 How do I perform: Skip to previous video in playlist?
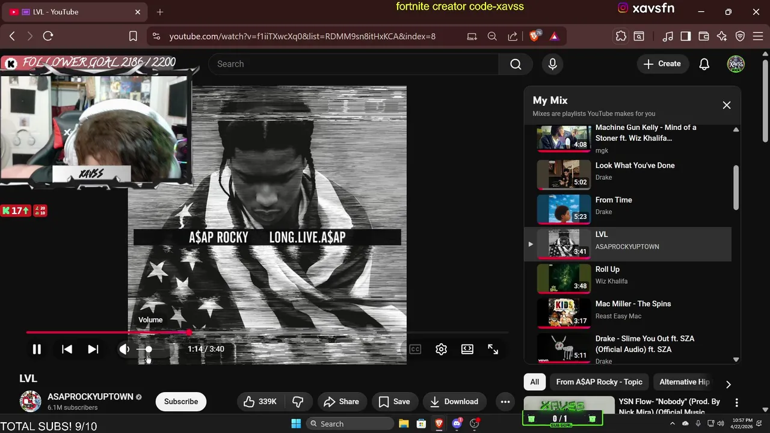[x=67, y=349]
